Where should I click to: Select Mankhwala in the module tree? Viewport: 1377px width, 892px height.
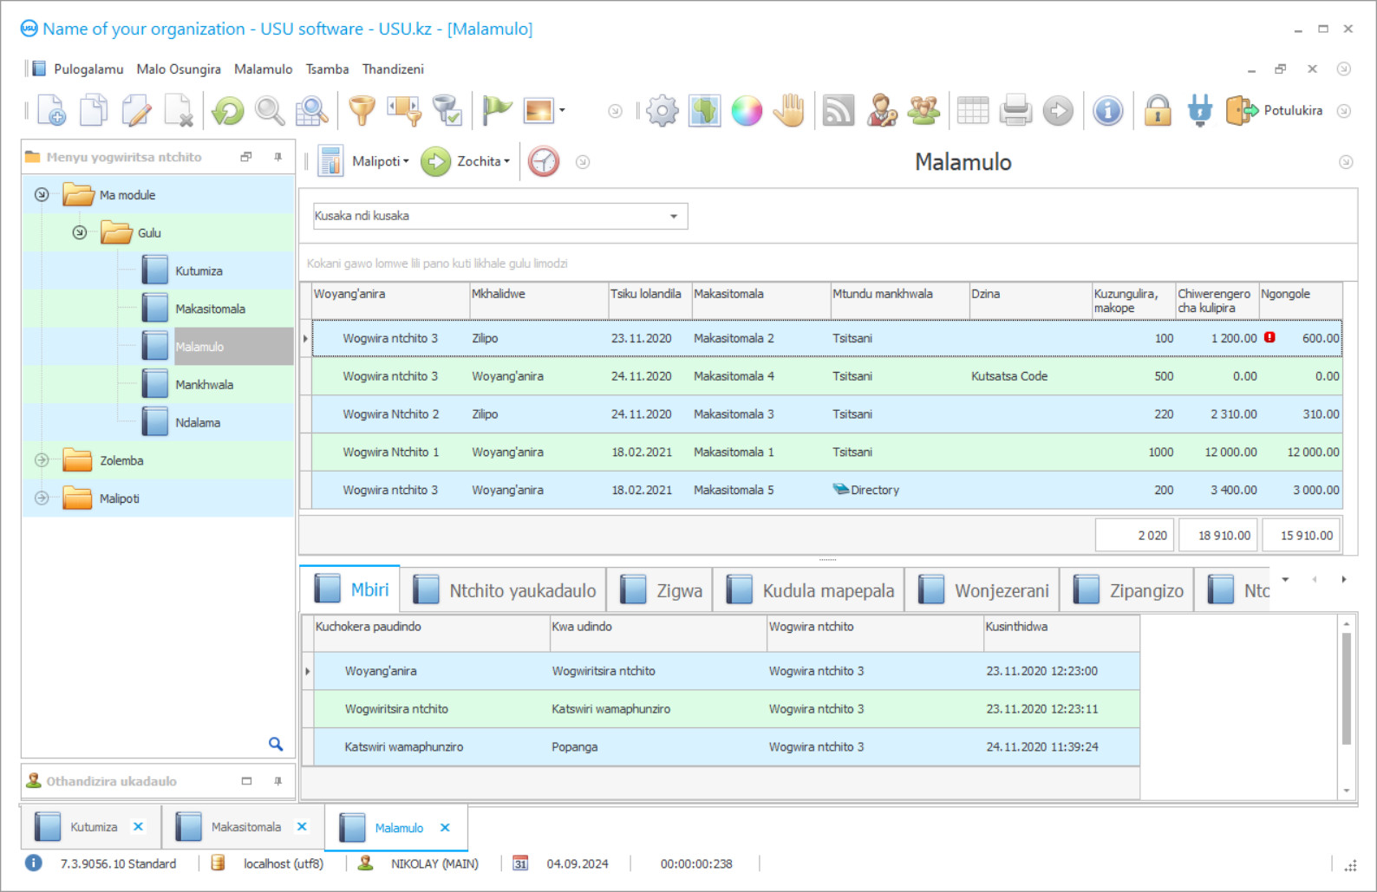204,385
